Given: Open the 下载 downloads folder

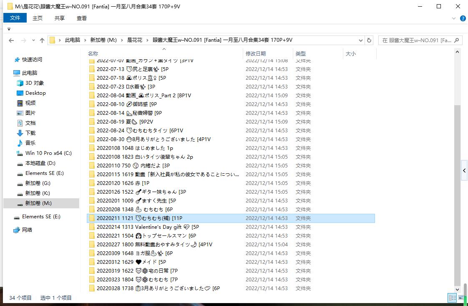Looking at the screenshot, I should coord(30,133).
